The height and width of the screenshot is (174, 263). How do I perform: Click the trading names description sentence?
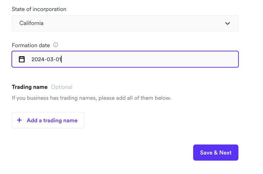(x=91, y=98)
